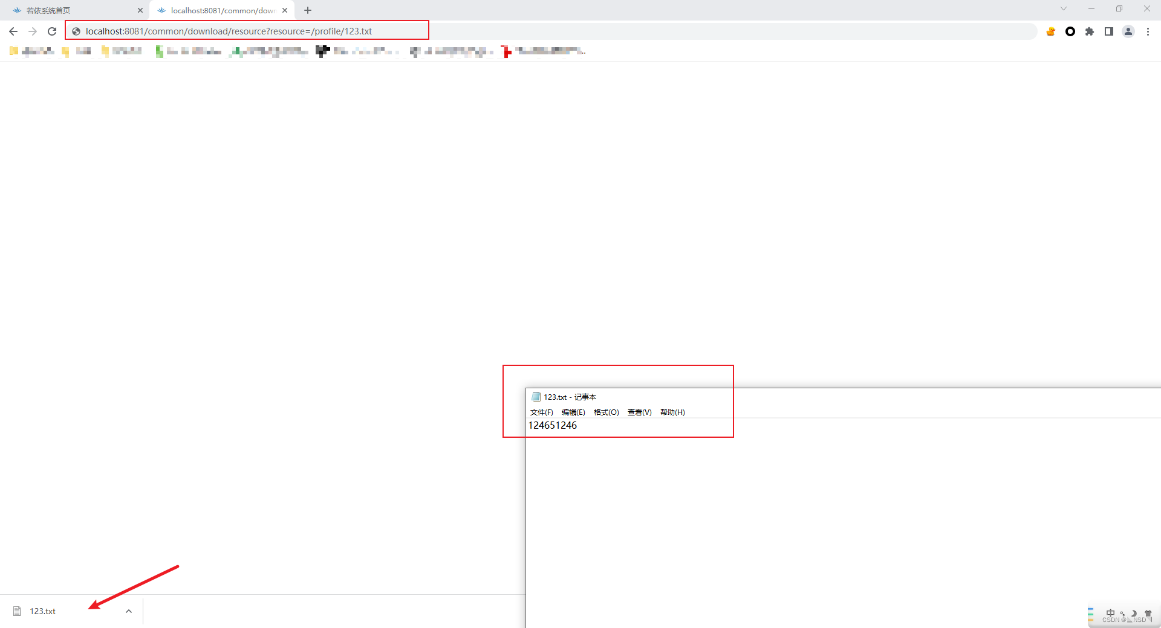The height and width of the screenshot is (628, 1161).
Task: Restore the browser window size
Action: (x=1119, y=8)
